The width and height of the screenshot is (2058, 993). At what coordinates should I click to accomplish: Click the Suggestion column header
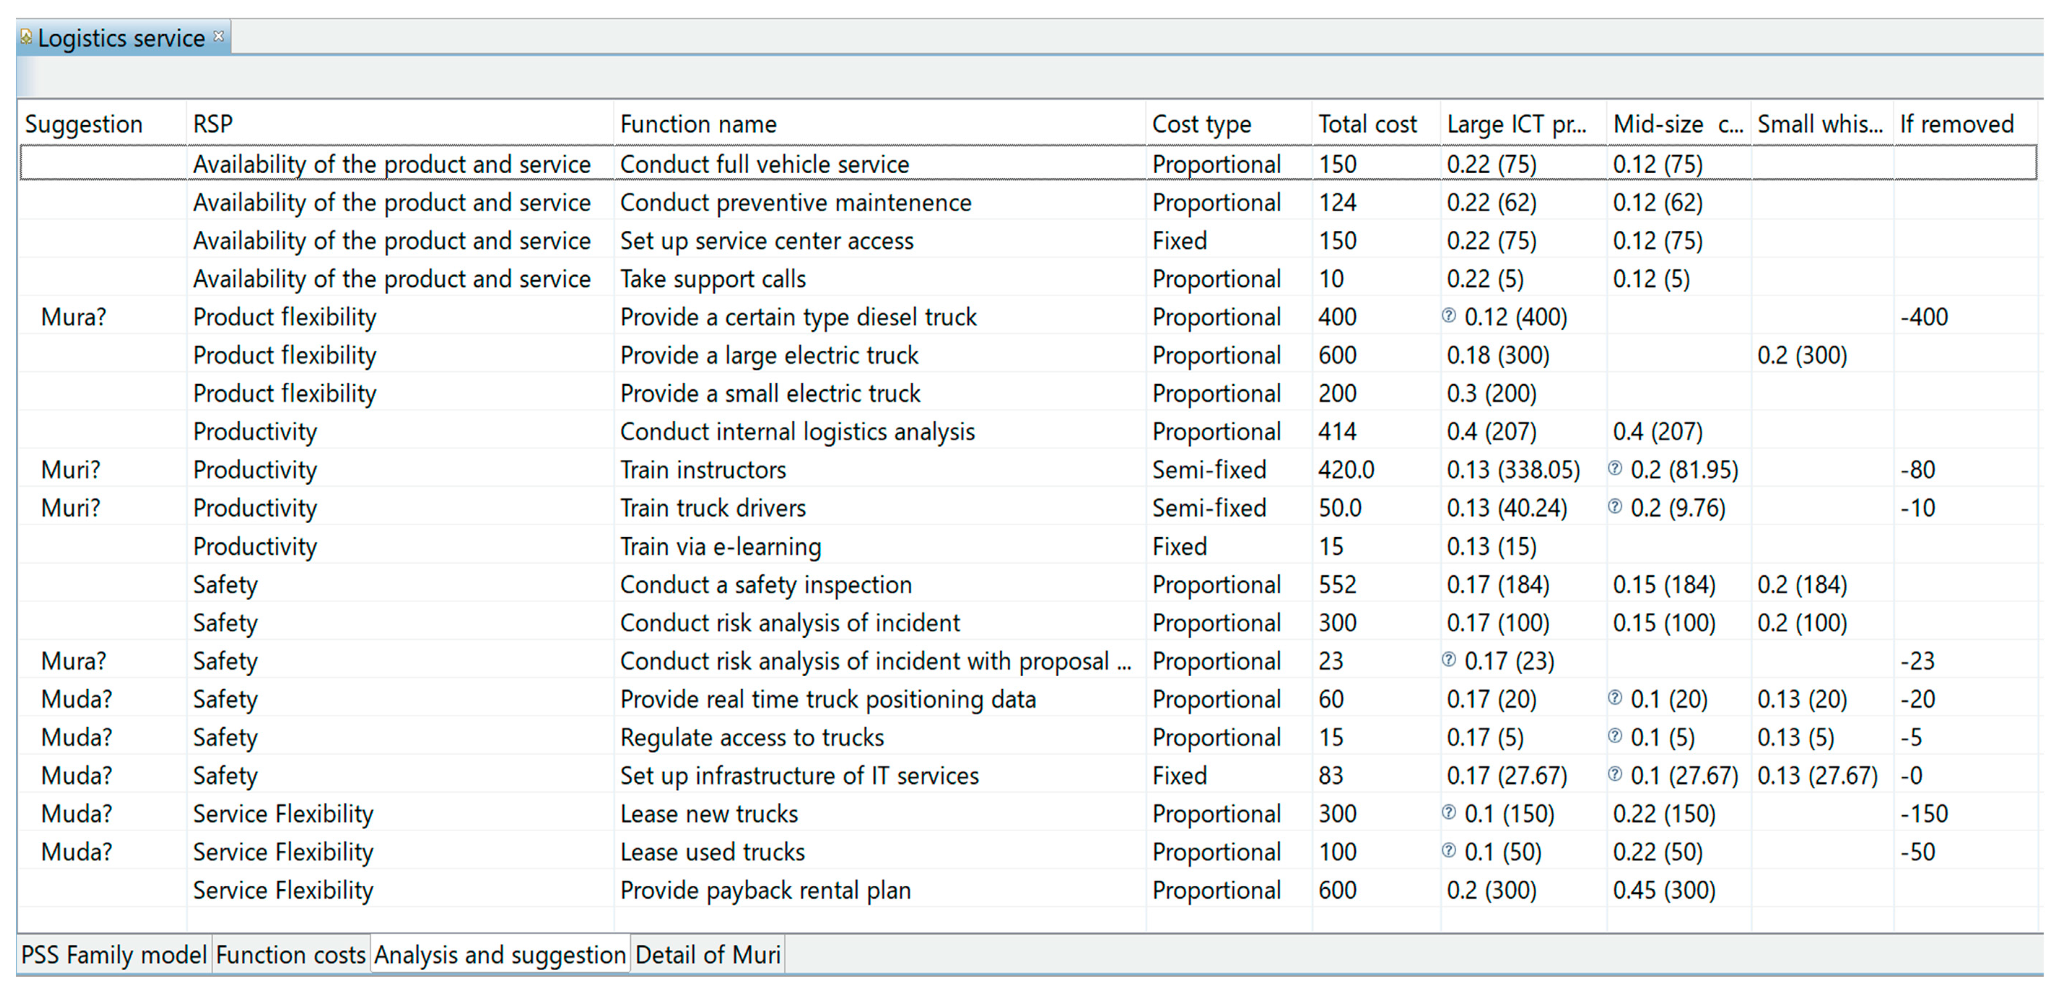pyautogui.click(x=84, y=124)
